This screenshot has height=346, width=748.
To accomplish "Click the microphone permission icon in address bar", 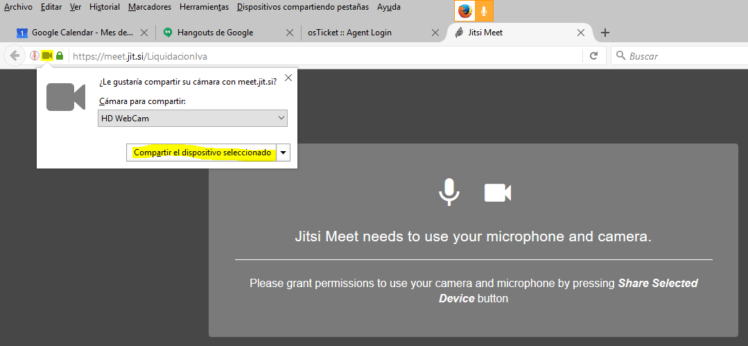I will [35, 56].
